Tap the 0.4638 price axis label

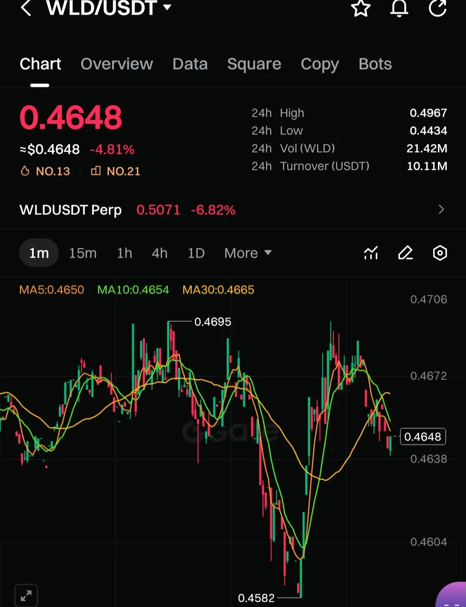click(428, 459)
